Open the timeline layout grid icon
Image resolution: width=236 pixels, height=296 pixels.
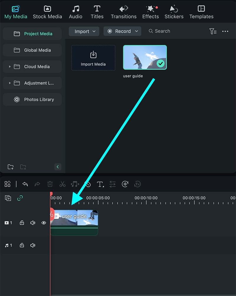[8, 184]
